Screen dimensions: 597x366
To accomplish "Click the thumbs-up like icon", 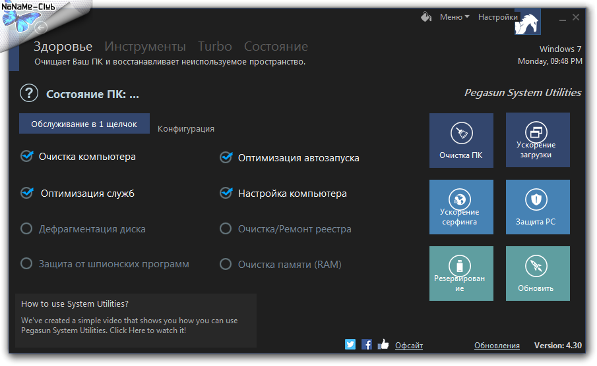I will click(x=383, y=344).
